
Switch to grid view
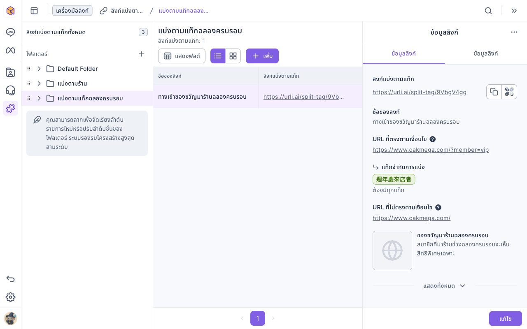tap(233, 56)
